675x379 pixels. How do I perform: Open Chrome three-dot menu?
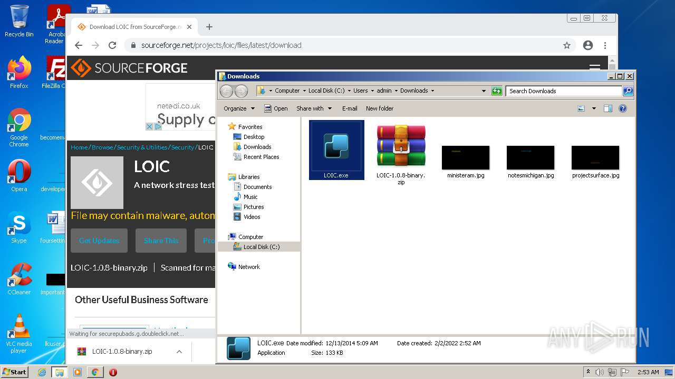[605, 45]
